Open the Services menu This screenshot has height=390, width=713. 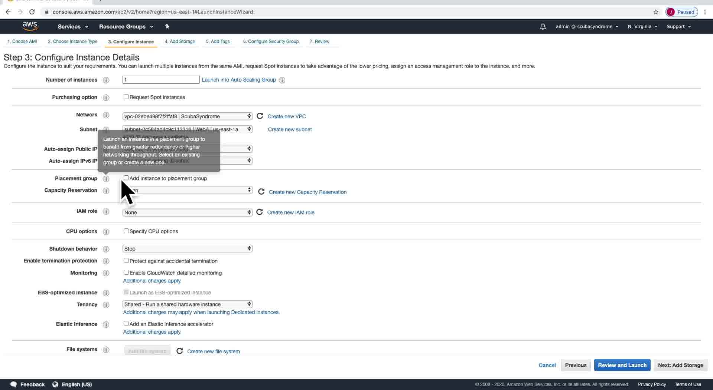[73, 27]
